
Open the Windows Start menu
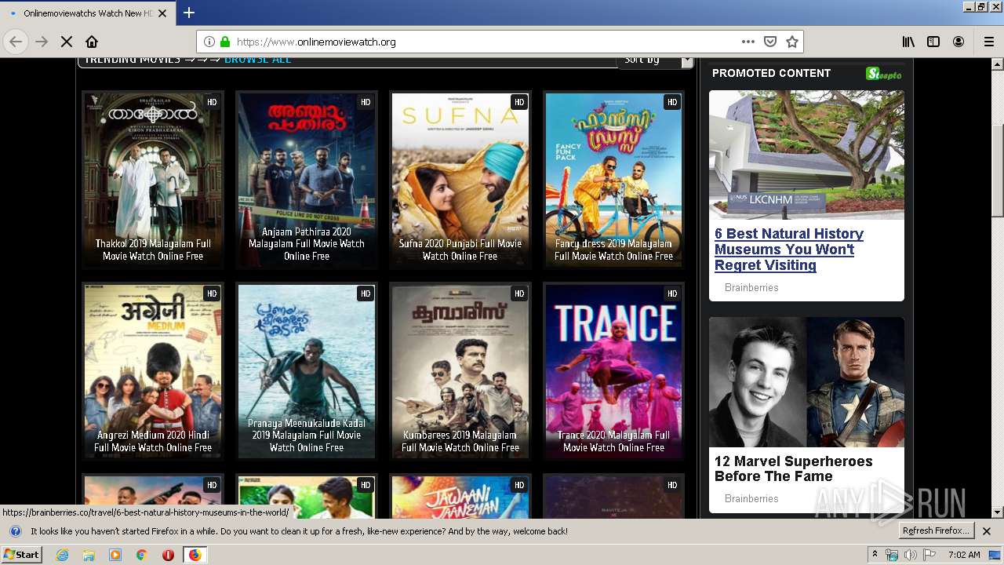tap(22, 555)
